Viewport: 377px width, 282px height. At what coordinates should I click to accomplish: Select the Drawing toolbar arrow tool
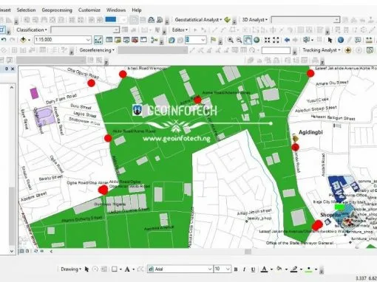pos(86,269)
